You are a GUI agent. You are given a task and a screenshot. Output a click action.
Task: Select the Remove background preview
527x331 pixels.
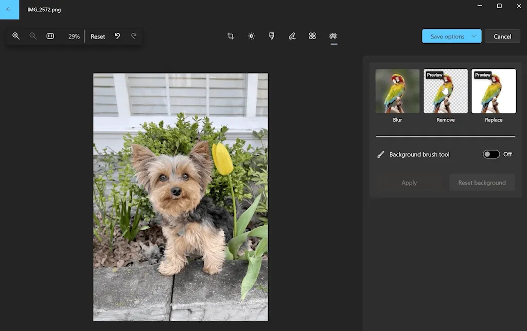[445, 91]
